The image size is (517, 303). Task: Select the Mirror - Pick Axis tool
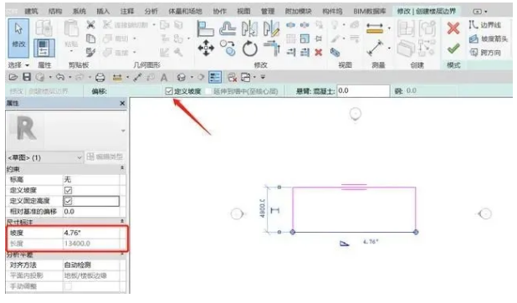(249, 28)
